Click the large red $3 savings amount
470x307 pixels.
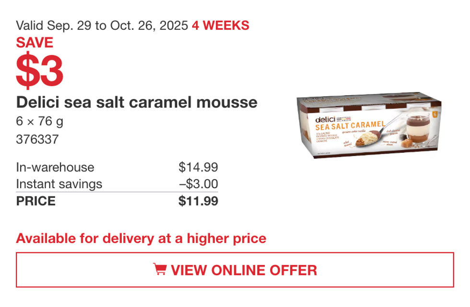[x=40, y=68]
